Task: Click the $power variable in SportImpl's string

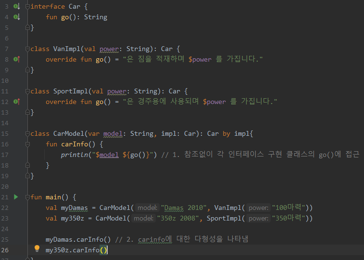Action: [214, 102]
